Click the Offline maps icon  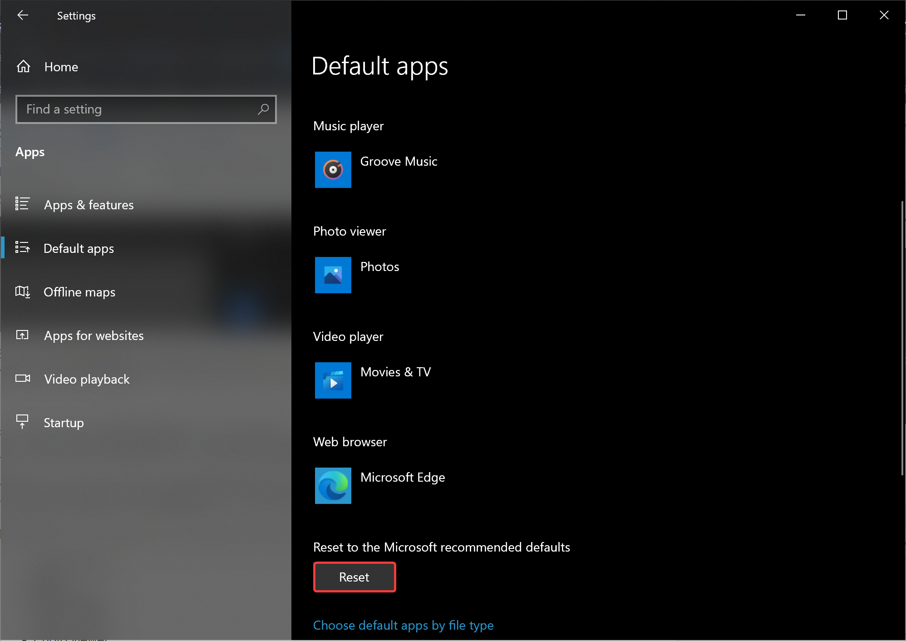point(22,291)
